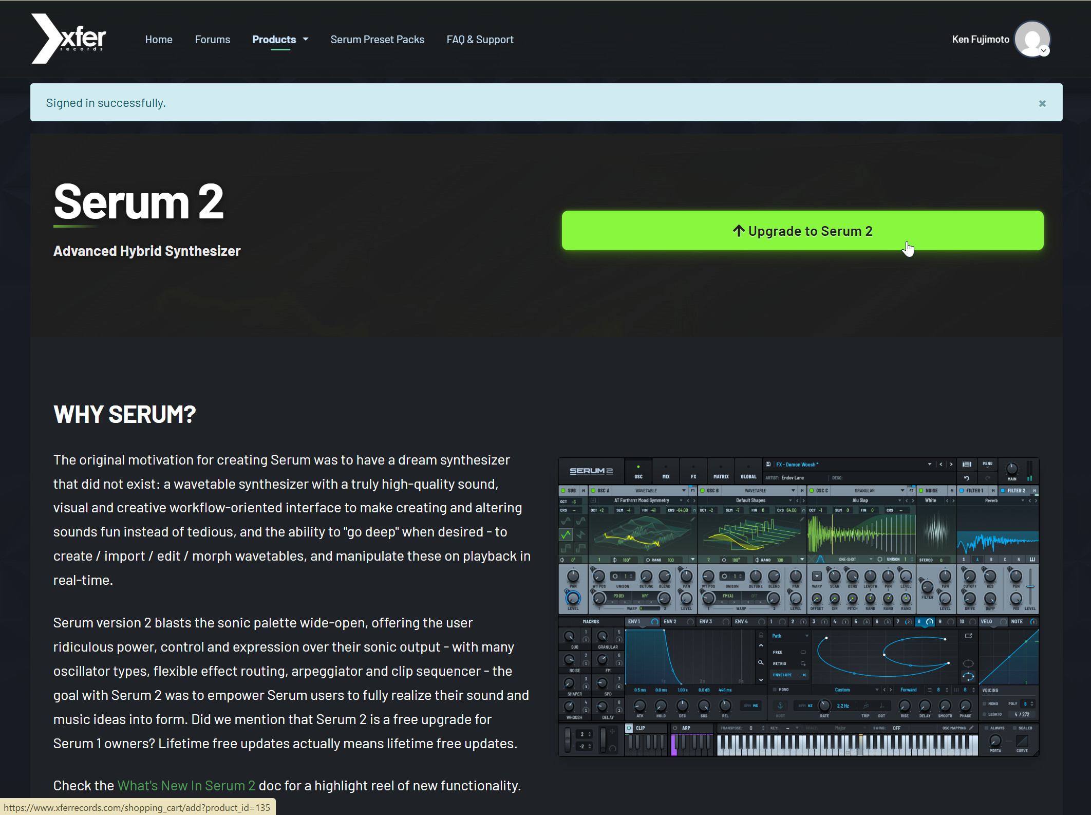Screen dimensions: 1091x815
Task: Expand the Products dropdown menu
Action: pyautogui.click(x=280, y=40)
